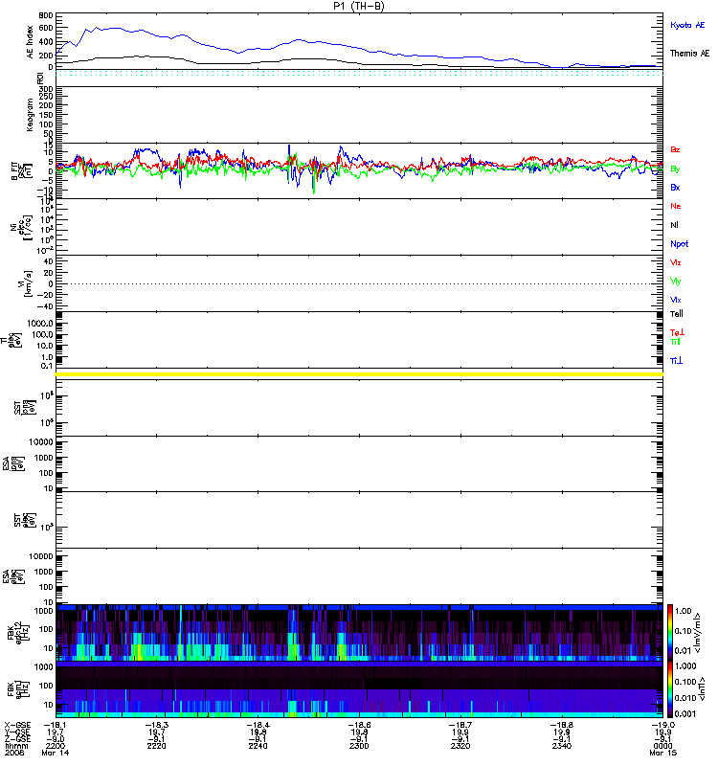Select the blue Npot legend label

680,244
